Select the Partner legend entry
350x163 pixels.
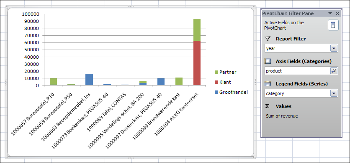coord(225,72)
